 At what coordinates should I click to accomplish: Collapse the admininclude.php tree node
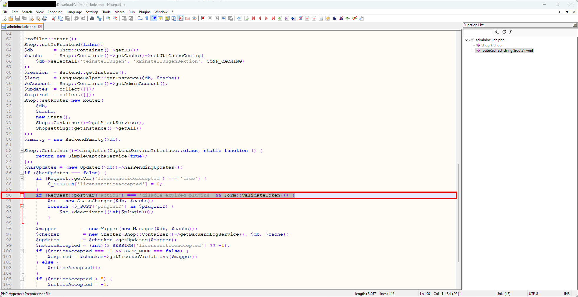pos(466,40)
